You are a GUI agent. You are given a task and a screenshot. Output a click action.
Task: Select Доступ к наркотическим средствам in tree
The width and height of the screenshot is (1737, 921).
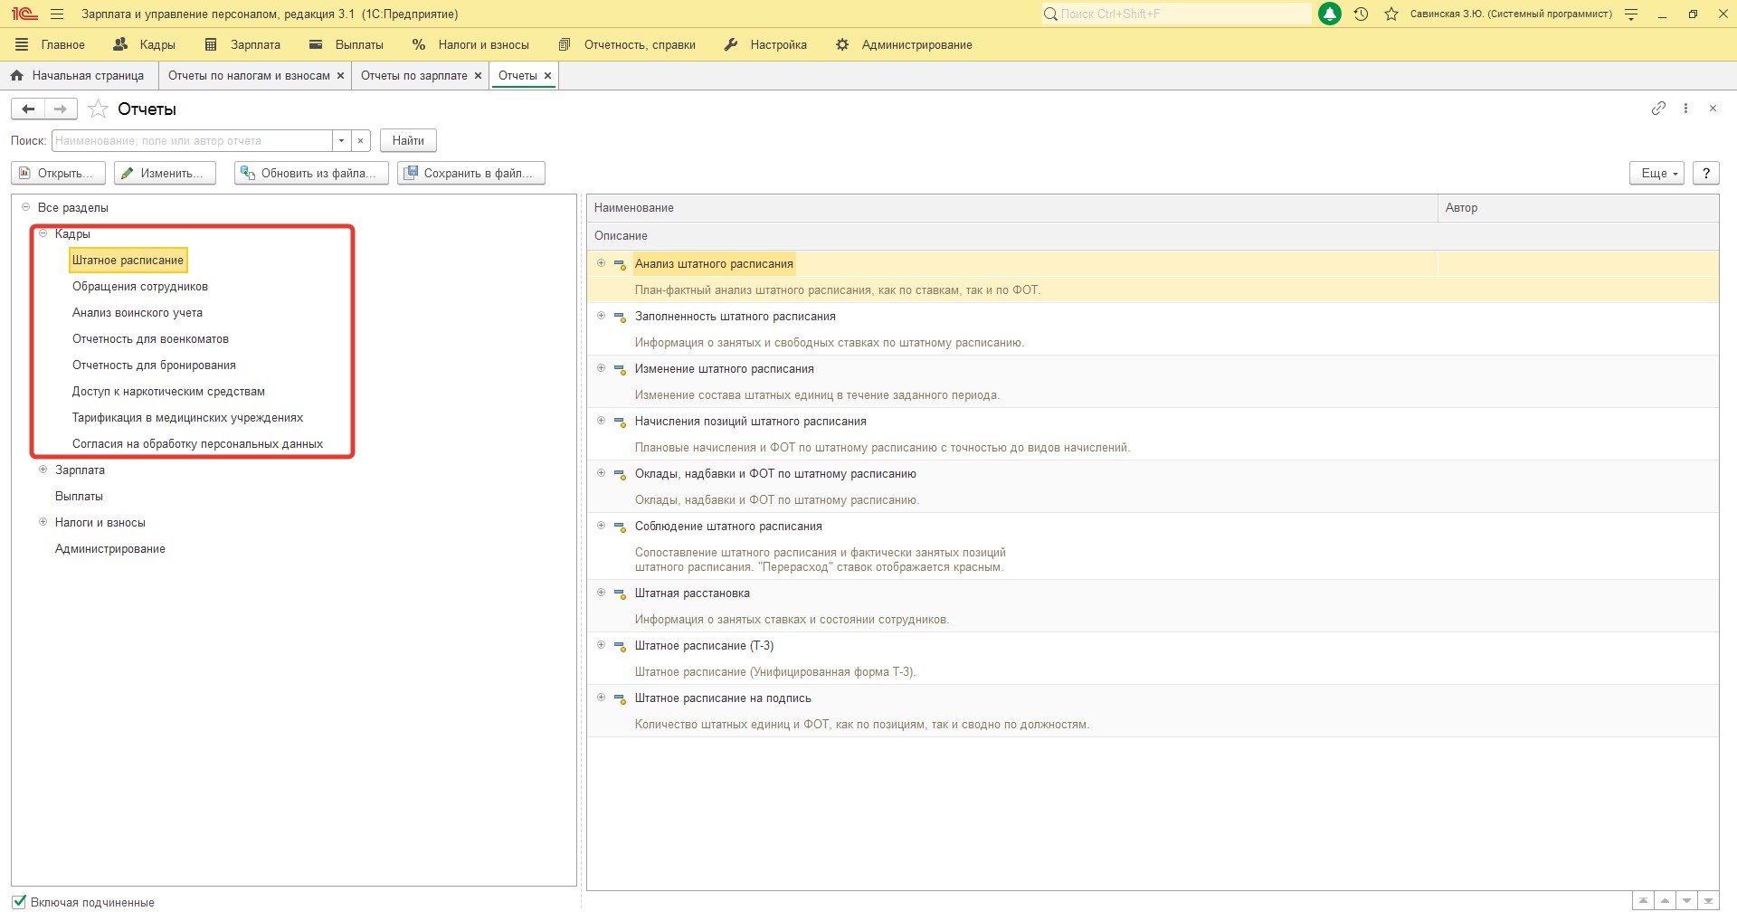point(168,391)
